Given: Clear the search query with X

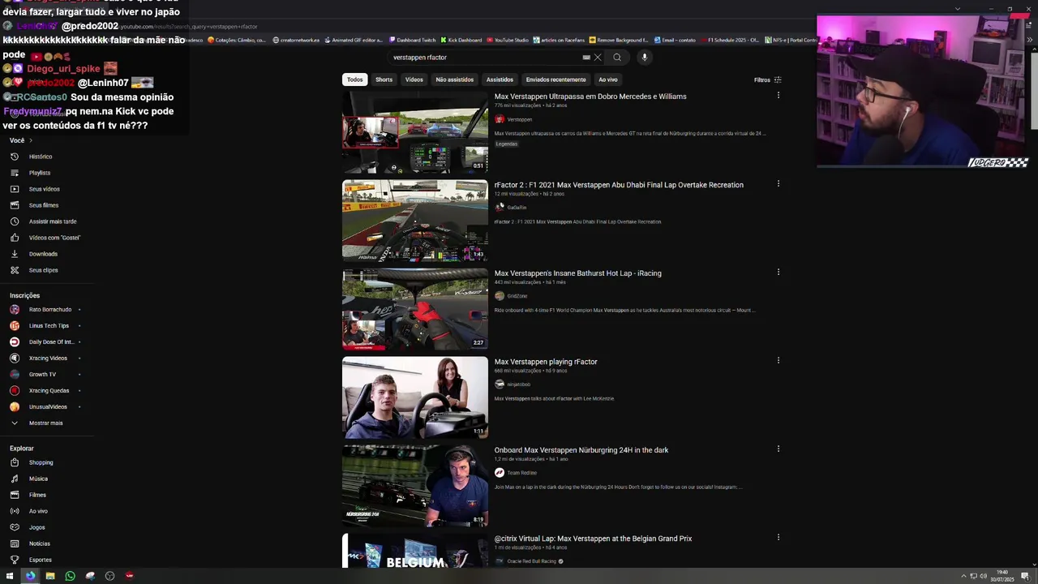Looking at the screenshot, I should coord(598,58).
